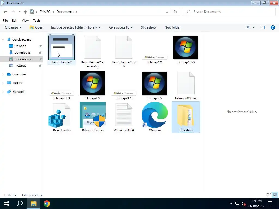Select the BasicThemer2 application file
This screenshot has width=279, height=209.
pos(62,49)
